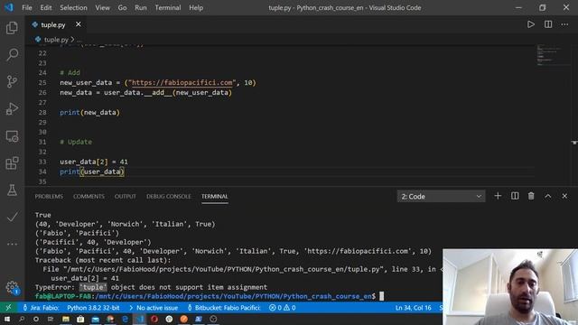The image size is (578, 325).
Task: Open the checkmark view in activity bar
Action: point(12,217)
